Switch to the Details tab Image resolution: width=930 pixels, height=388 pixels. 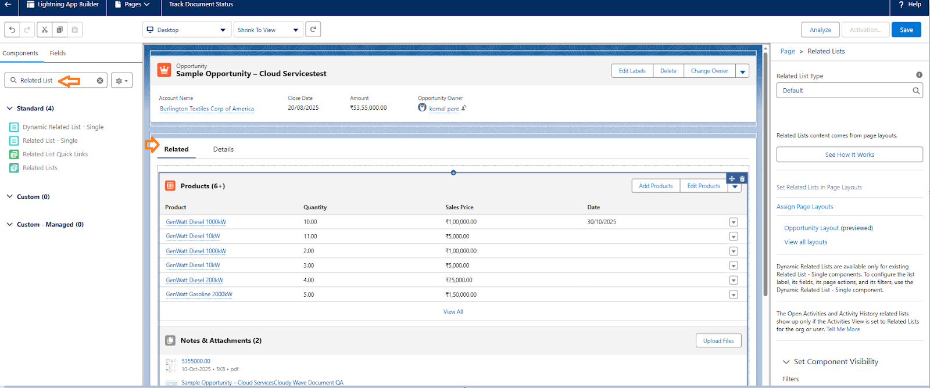coord(223,149)
